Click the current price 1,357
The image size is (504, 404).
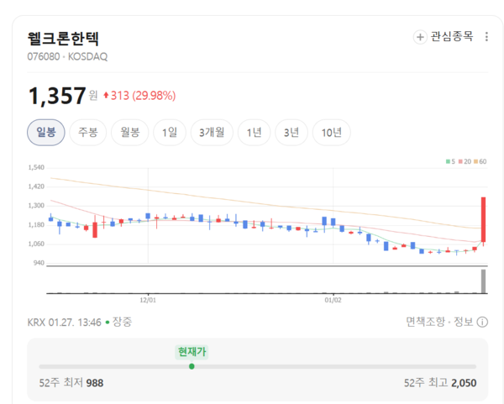57,96
